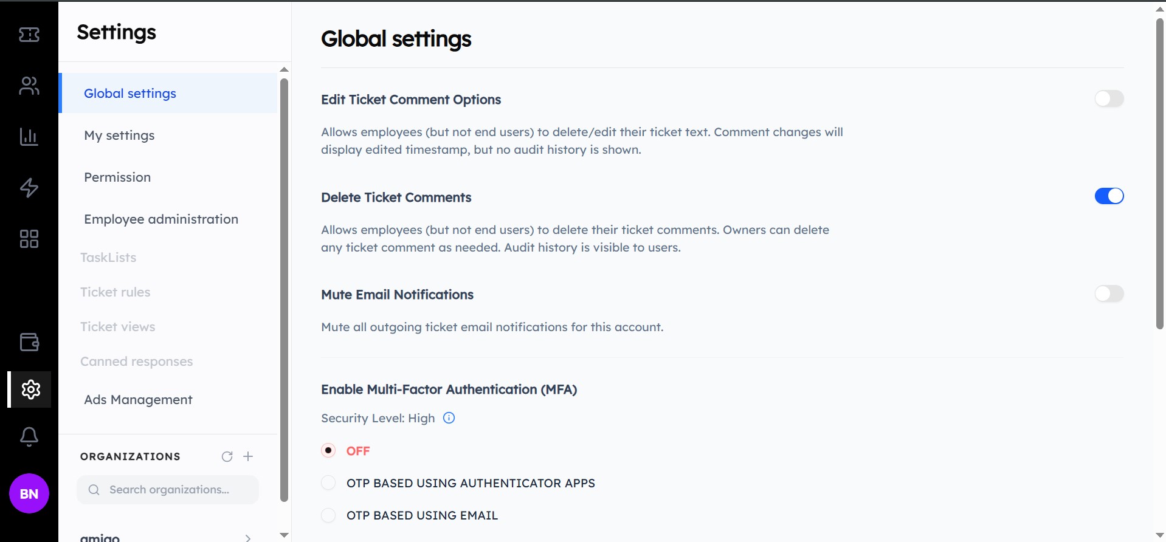
Task: Disable Delete Ticket Comments
Action: tap(1109, 196)
